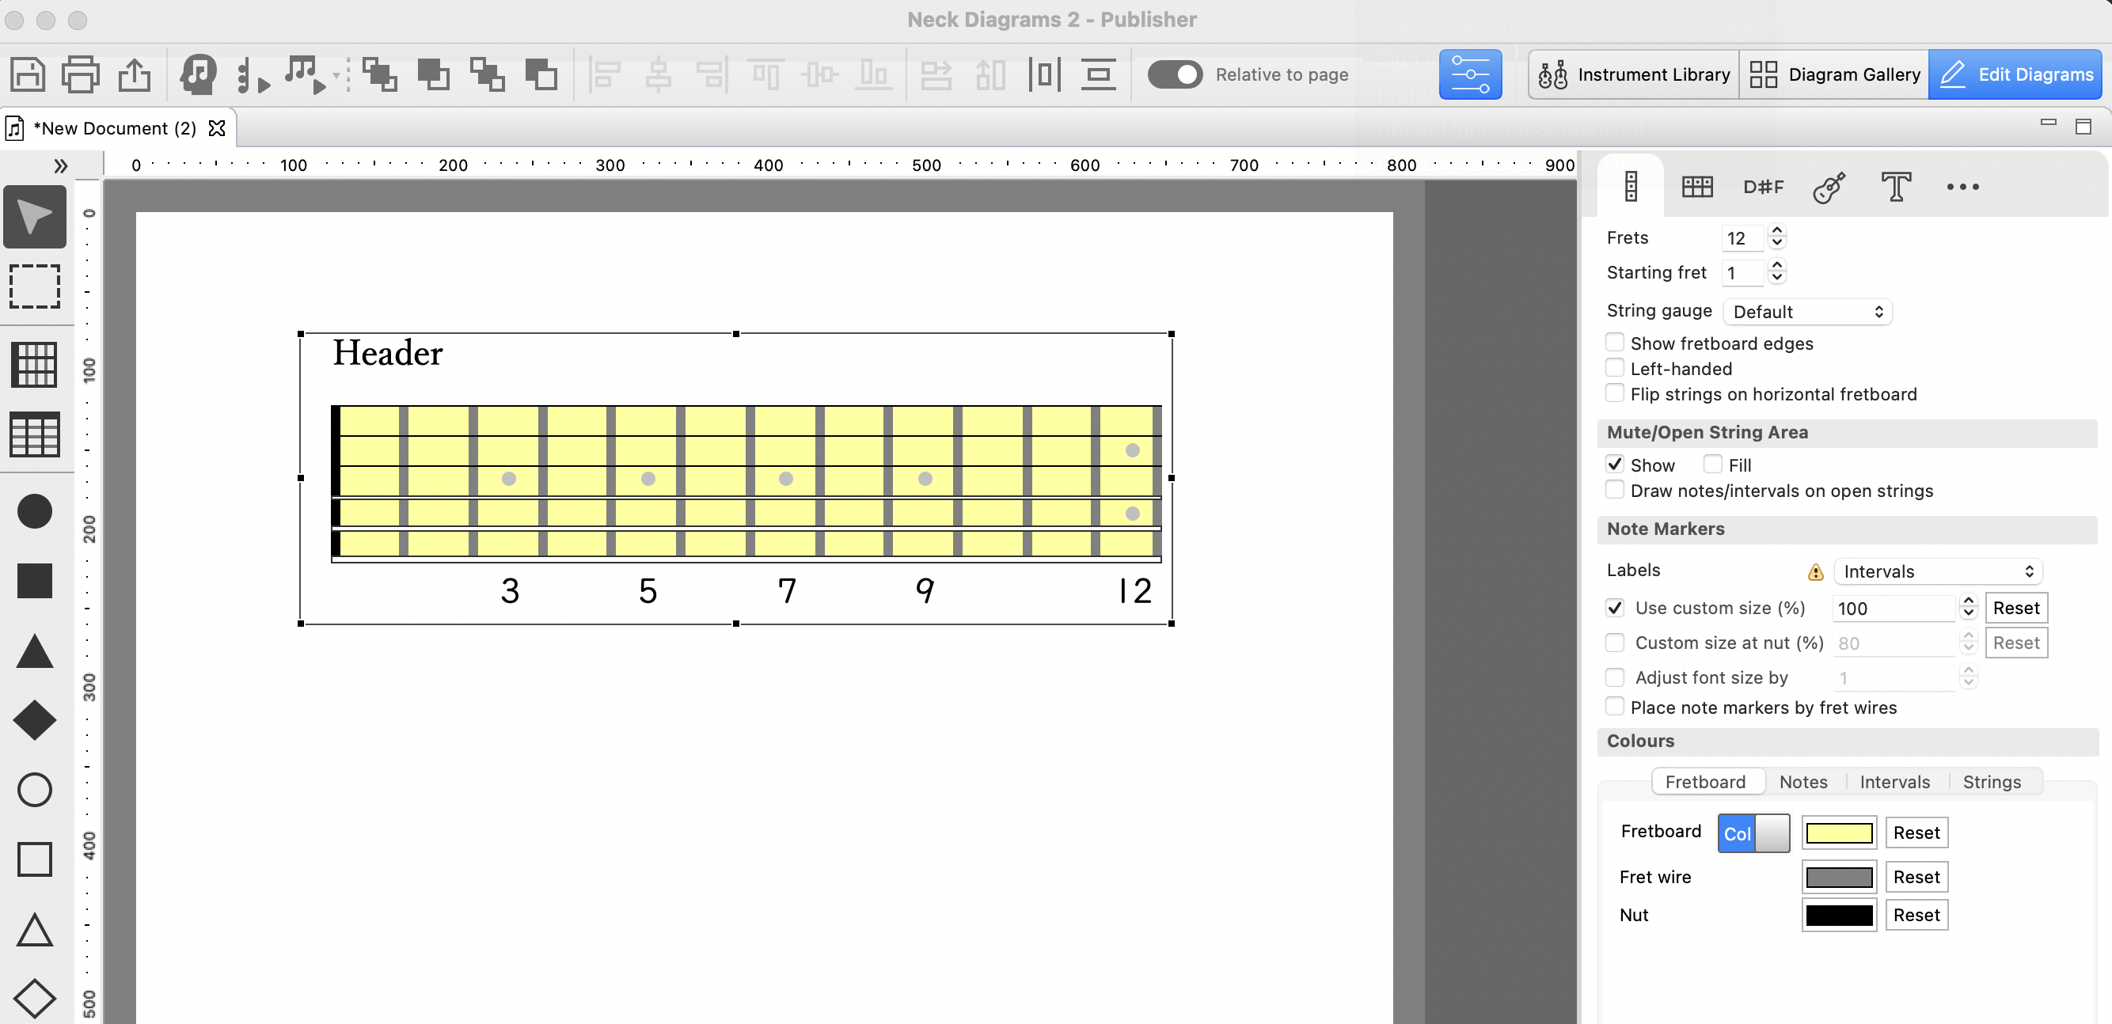Screen dimensions: 2112x1024
Task: Switch to the Strings colours tab
Action: [x=1991, y=781]
